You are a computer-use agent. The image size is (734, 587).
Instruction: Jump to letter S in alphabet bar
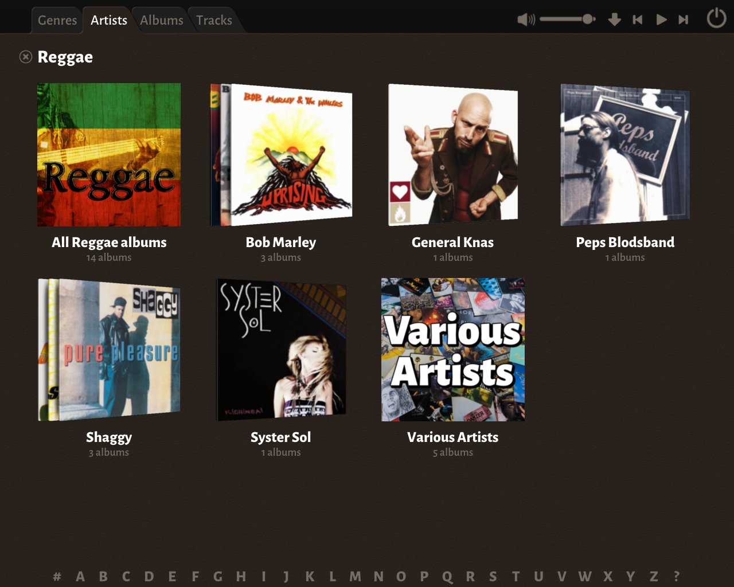493,576
